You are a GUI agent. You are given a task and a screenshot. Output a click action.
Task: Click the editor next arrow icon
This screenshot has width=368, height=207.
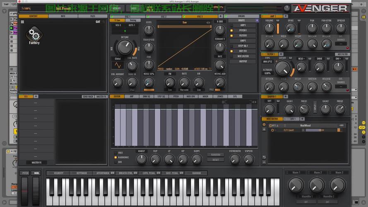[255, 102]
